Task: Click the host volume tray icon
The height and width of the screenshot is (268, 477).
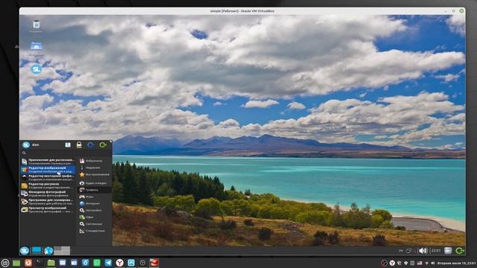Action: (432, 263)
